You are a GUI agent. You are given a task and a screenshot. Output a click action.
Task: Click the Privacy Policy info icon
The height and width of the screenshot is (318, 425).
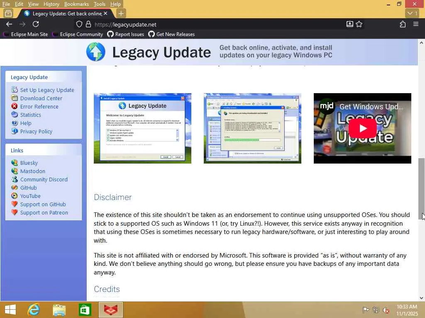(15, 131)
